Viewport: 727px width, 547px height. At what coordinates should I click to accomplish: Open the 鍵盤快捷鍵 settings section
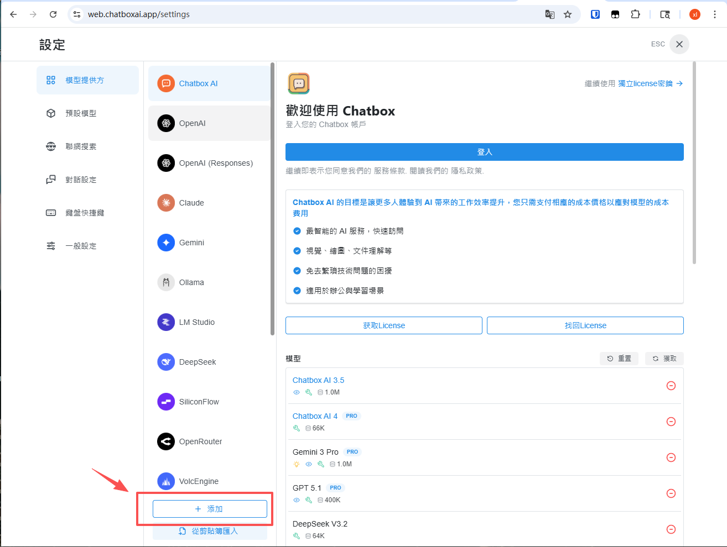pos(87,213)
